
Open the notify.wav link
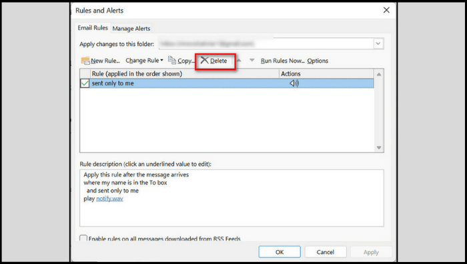[x=109, y=199]
